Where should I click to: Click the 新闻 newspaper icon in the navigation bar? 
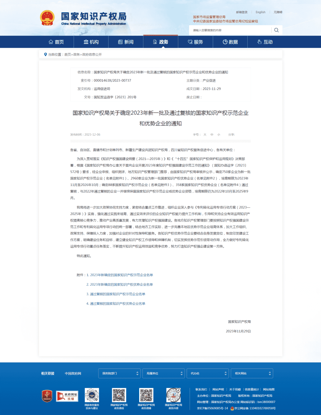point(121,42)
